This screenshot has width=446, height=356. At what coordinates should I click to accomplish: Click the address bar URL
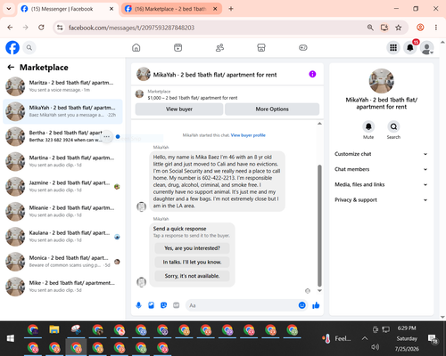[131, 28]
